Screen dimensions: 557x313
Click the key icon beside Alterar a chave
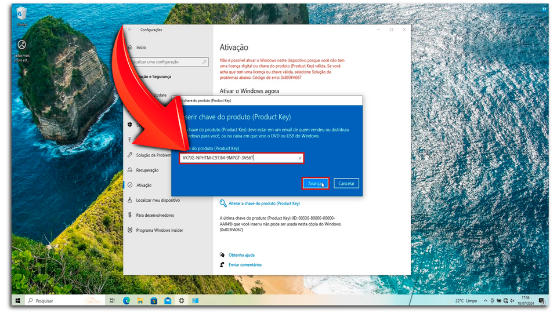coord(223,203)
